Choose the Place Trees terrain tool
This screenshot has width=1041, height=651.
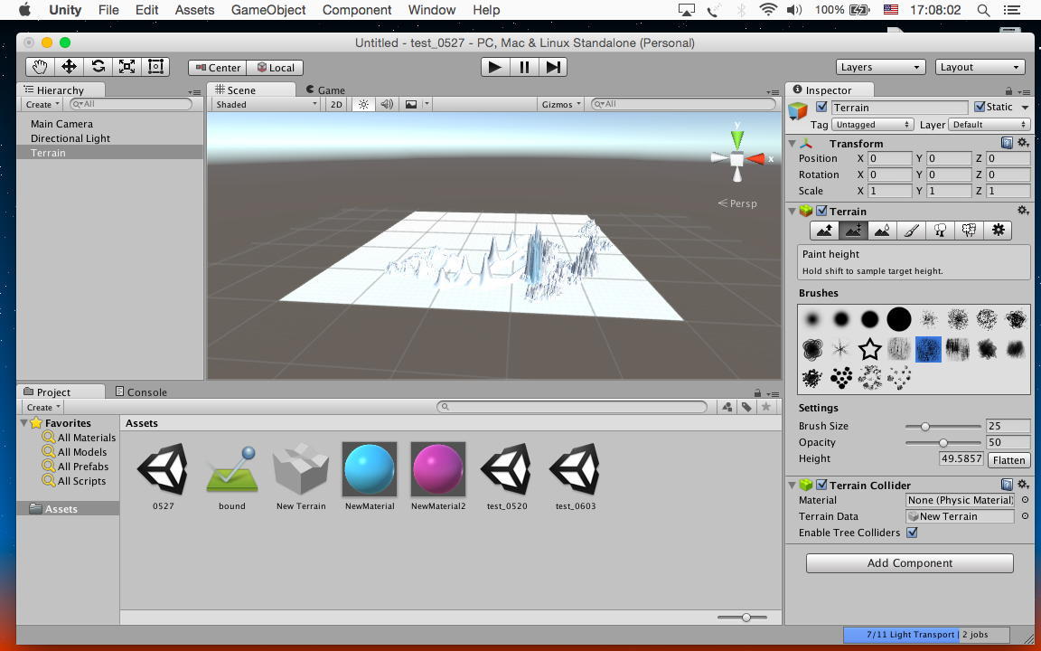[940, 231]
